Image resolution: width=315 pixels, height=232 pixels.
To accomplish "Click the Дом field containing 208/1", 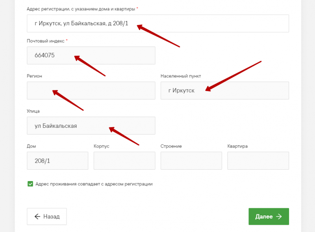I will pyautogui.click(x=57, y=161).
